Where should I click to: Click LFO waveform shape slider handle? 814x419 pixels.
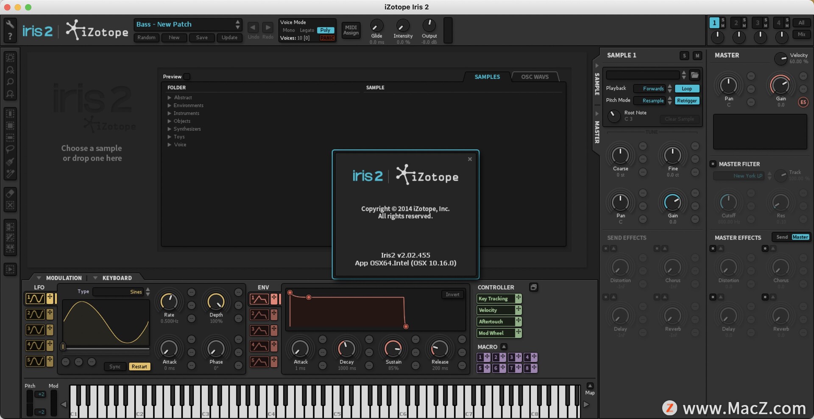(x=63, y=347)
